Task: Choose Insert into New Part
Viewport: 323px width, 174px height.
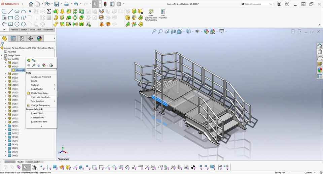Action: pos(41,97)
